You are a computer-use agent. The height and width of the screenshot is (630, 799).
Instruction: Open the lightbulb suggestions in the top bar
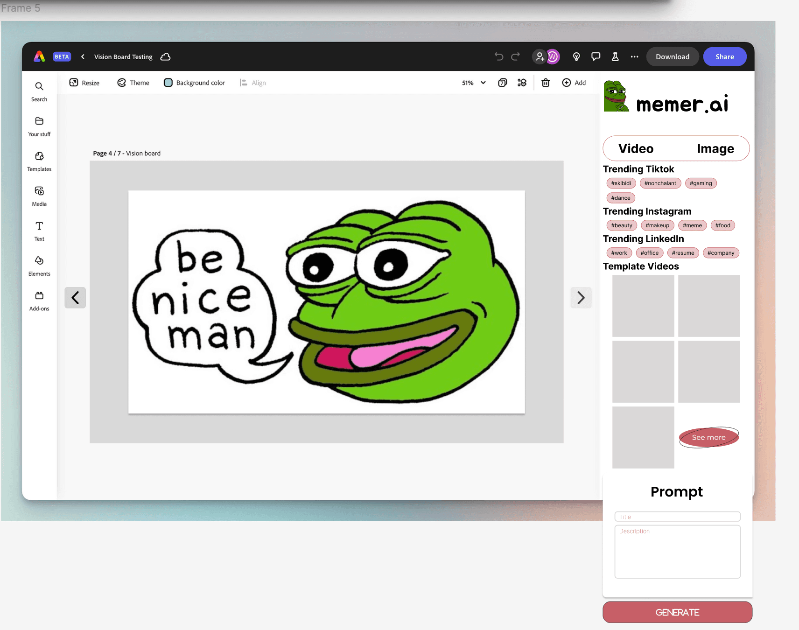(576, 56)
